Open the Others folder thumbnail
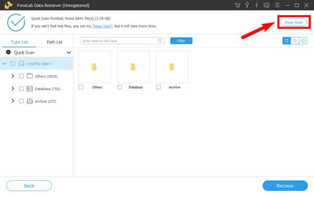This screenshot has width=314, height=197. 95,67
